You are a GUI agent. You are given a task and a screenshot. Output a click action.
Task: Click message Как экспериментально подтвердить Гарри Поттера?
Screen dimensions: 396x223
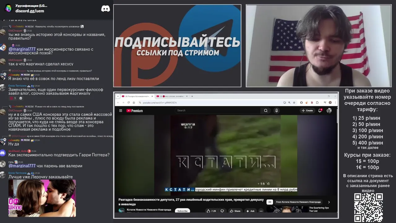(x=59, y=155)
